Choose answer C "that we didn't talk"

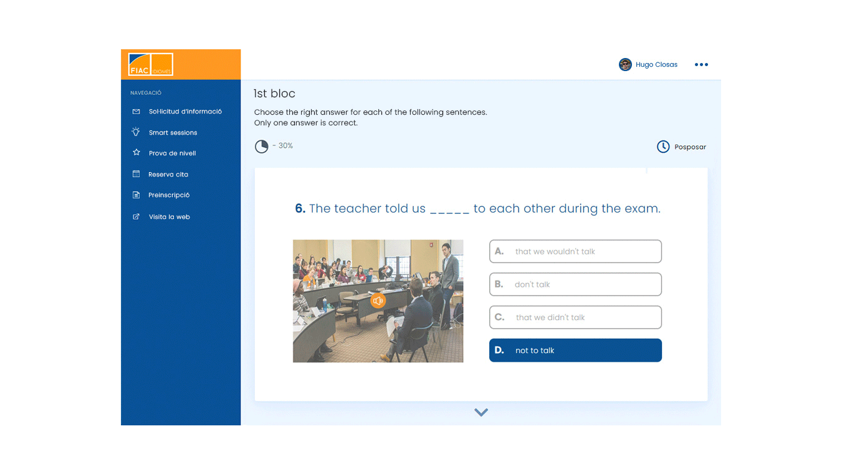click(575, 317)
